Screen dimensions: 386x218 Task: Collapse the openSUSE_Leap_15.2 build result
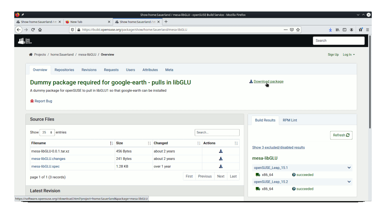click(349, 181)
